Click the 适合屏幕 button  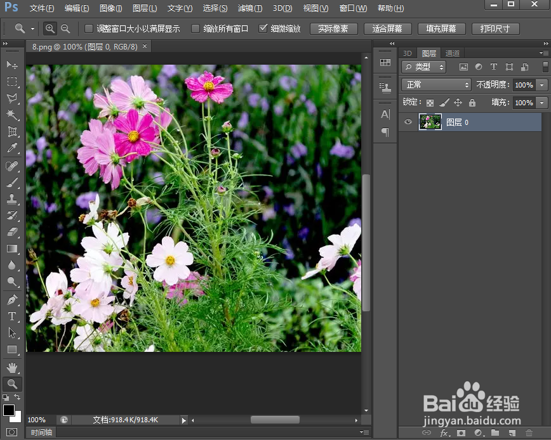click(387, 29)
